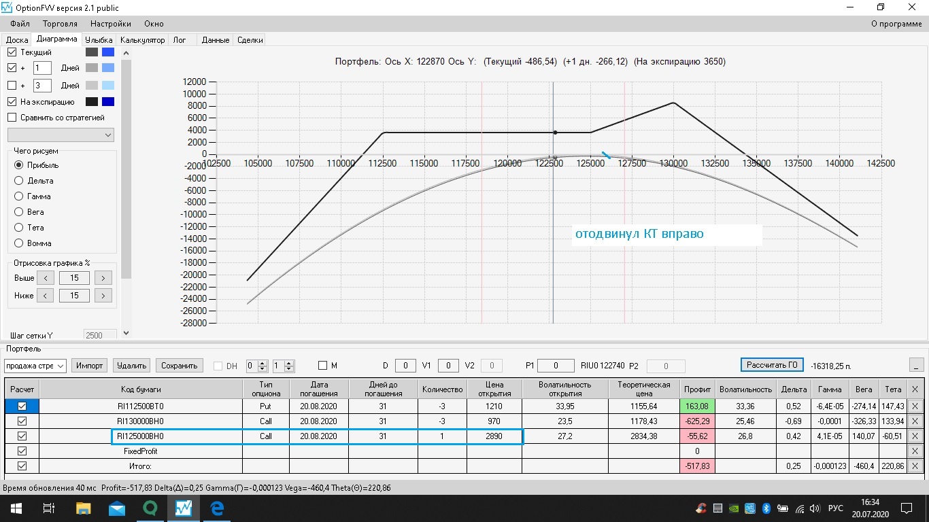Uncheck the +1 Дней curve checkbox
Screen dimensions: 929x522
click(12, 68)
